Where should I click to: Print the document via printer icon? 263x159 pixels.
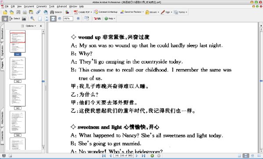pos(25,12)
